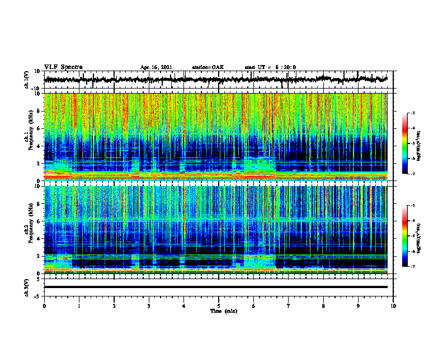This screenshot has width=443, height=343.
Task: Click tick label "3" on Time axis
Action: point(149,306)
